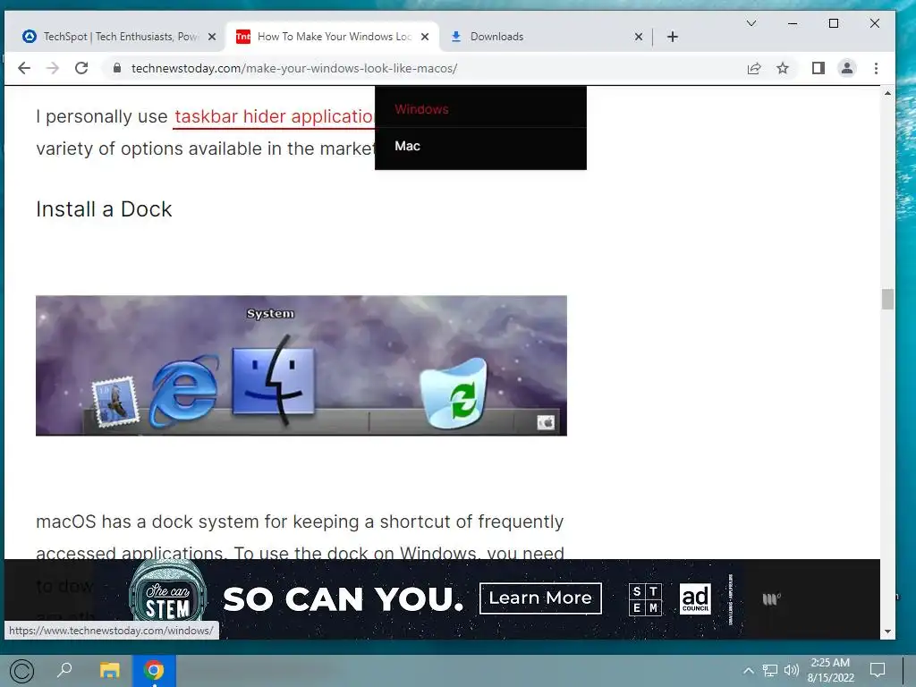Bookmark this page with the star icon

(x=783, y=68)
